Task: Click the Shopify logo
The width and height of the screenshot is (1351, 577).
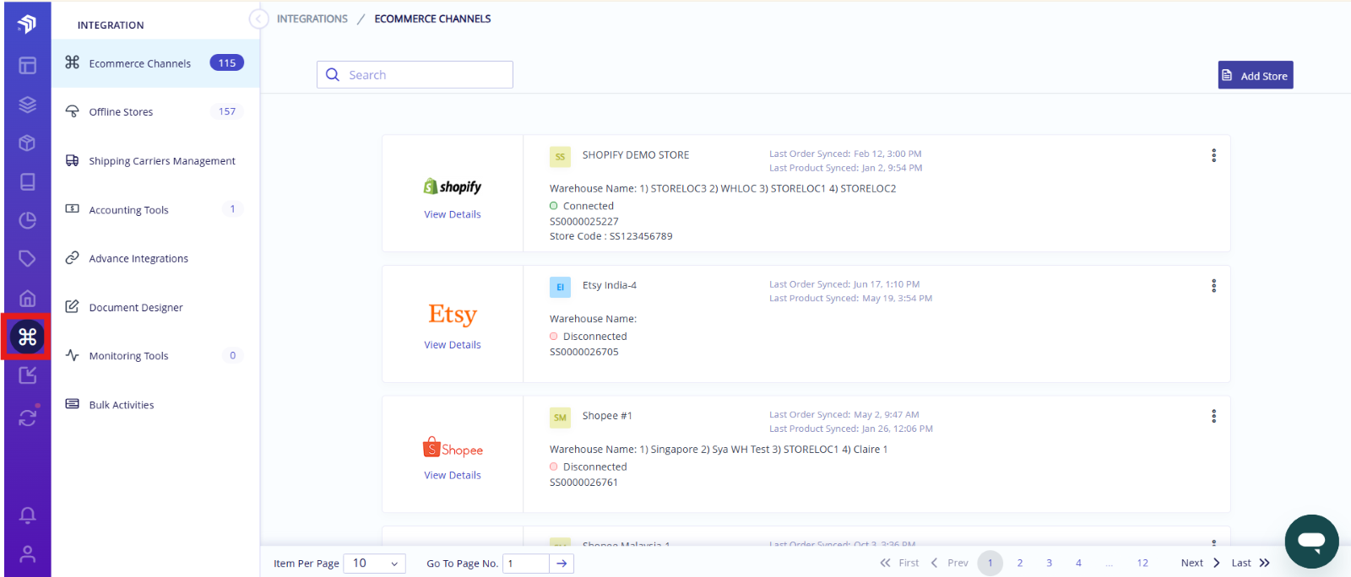Action: 453,186
